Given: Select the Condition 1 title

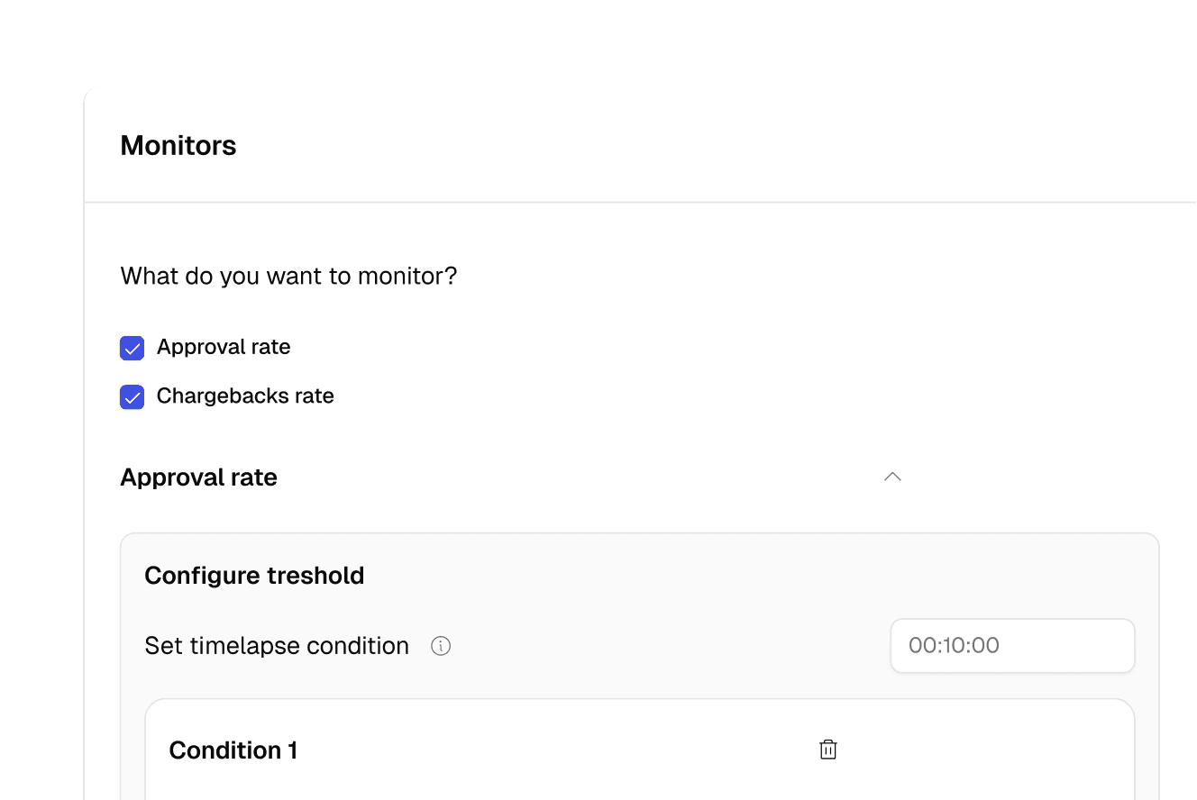Looking at the screenshot, I should tap(233, 750).
